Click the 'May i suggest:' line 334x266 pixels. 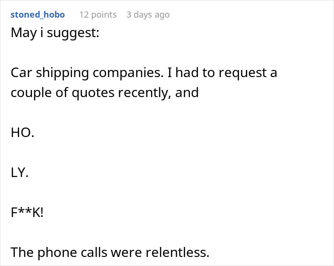click(54, 34)
